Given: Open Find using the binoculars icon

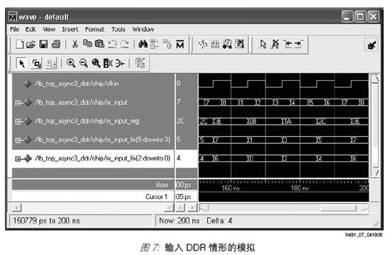Looking at the screenshot, I should pyautogui.click(x=143, y=45).
